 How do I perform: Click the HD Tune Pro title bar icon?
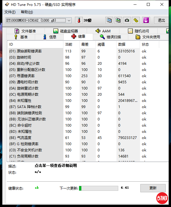coord(7,4)
